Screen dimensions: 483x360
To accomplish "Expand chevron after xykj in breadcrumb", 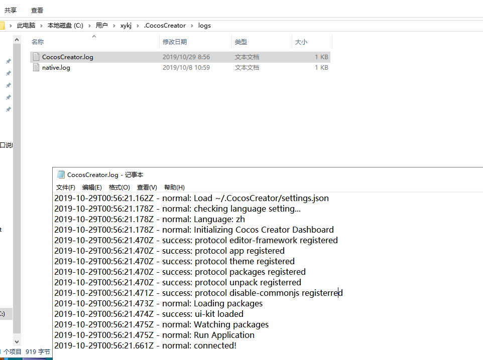I will (x=138, y=26).
